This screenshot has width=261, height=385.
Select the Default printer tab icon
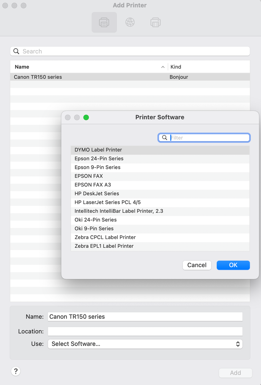pyautogui.click(x=104, y=22)
